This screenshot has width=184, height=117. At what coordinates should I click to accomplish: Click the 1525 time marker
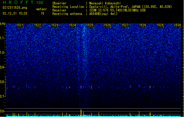pos(90,25)
